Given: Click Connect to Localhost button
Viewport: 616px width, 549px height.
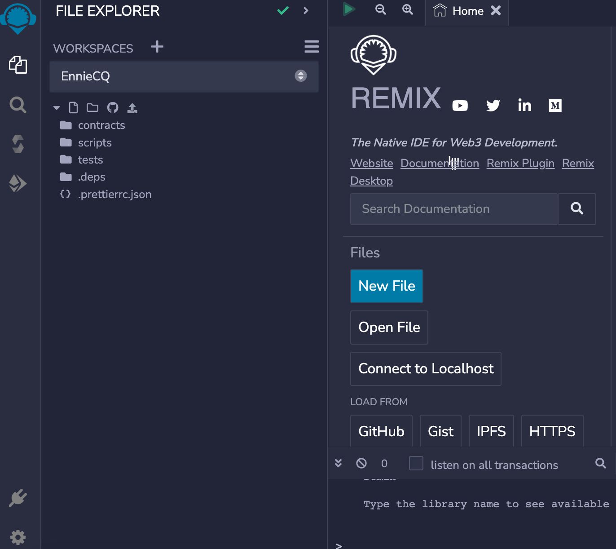Looking at the screenshot, I should pyautogui.click(x=426, y=369).
